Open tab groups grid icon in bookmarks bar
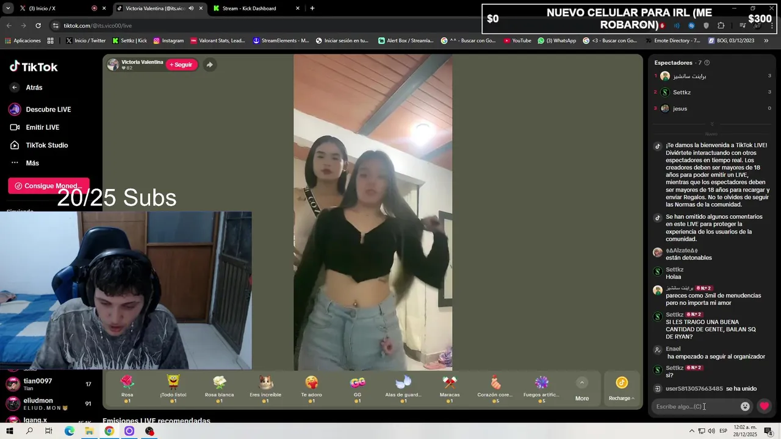The image size is (781, 439). (51, 41)
